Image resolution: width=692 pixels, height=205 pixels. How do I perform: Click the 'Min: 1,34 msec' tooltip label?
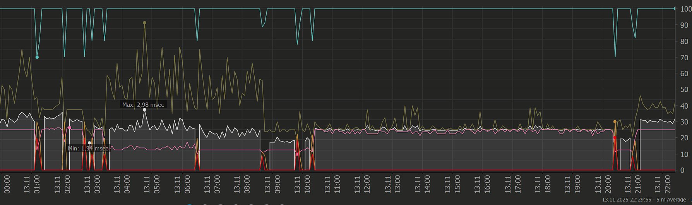point(88,149)
